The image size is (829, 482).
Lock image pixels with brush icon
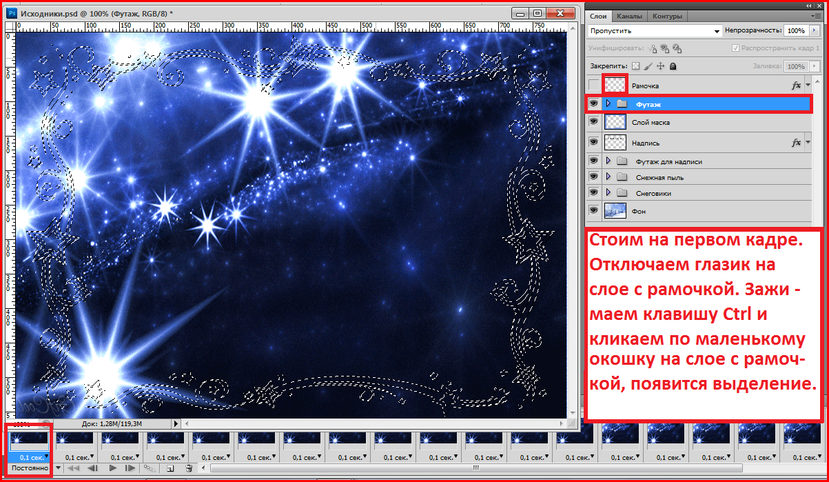[648, 66]
